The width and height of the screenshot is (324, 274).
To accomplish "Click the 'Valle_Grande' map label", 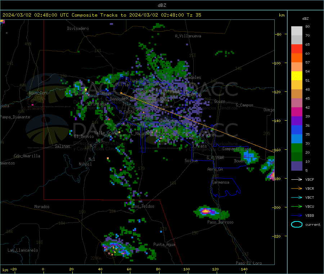I will (x=107, y=132).
